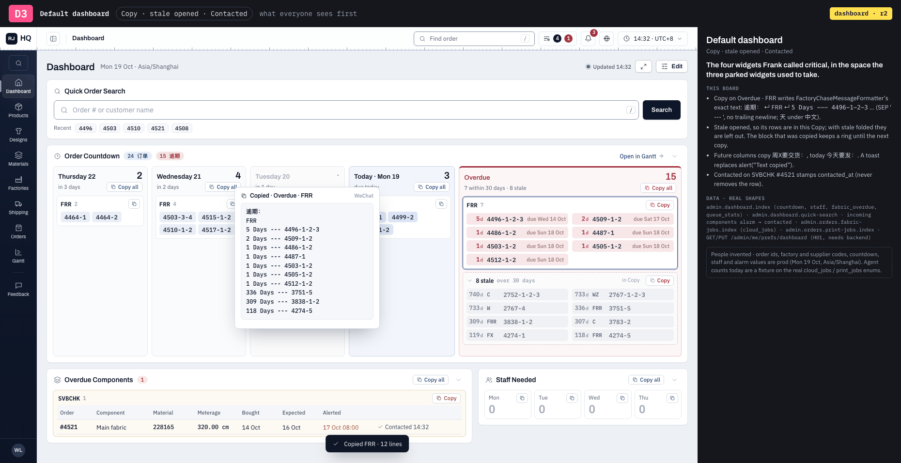Open Feedback in the sidebar
Image resolution: width=901 pixels, height=463 pixels.
(x=18, y=289)
